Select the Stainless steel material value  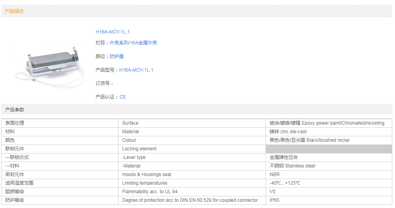point(292,166)
